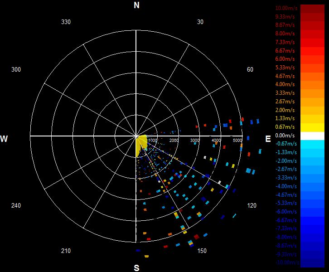The image size is (329, 272).
Task: Click the 0.67m/s legend label
Action: coord(285,127)
